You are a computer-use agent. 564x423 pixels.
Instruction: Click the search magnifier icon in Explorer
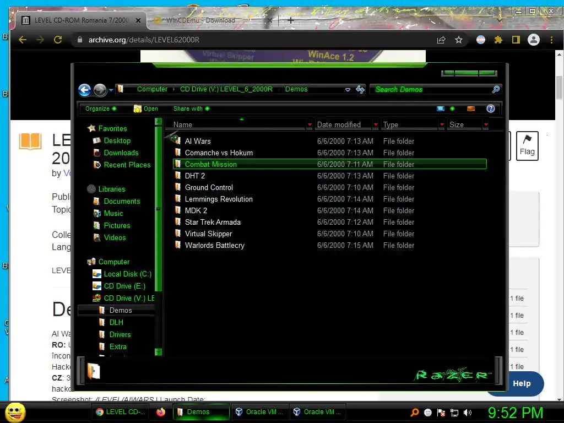tap(496, 89)
